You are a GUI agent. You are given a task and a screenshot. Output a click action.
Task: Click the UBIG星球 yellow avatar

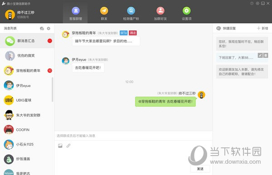click(9, 100)
